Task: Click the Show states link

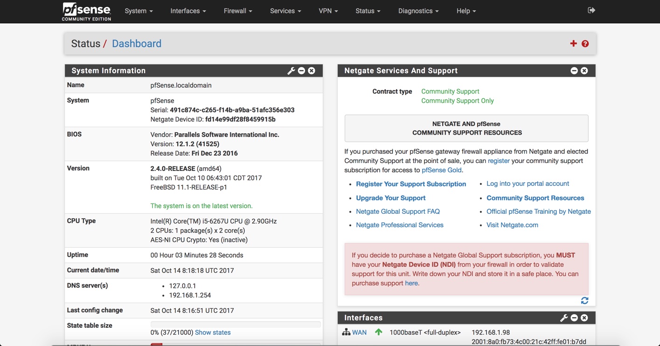Action: [x=213, y=332]
